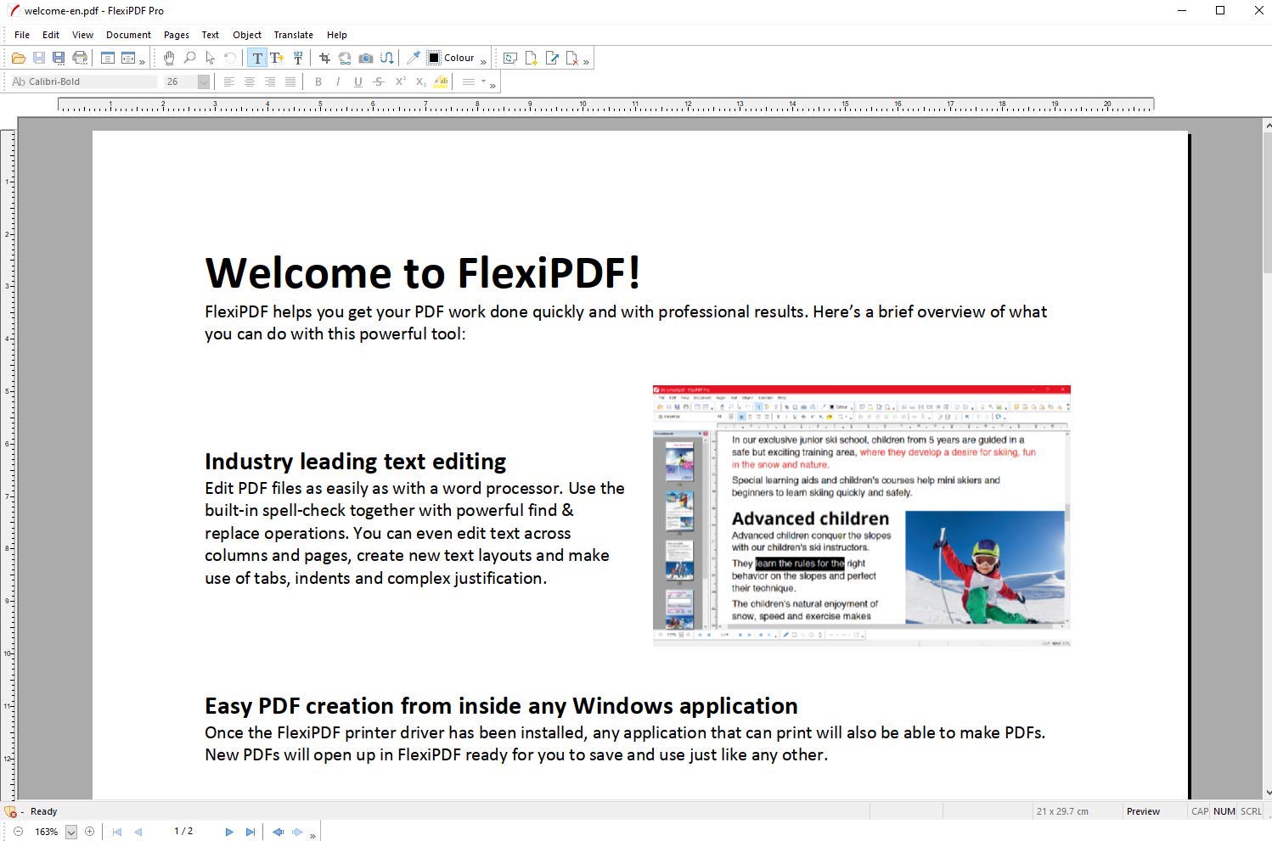Viewport: 1272px width, 841px height.
Task: Toggle the Text editing tool
Action: [x=256, y=58]
